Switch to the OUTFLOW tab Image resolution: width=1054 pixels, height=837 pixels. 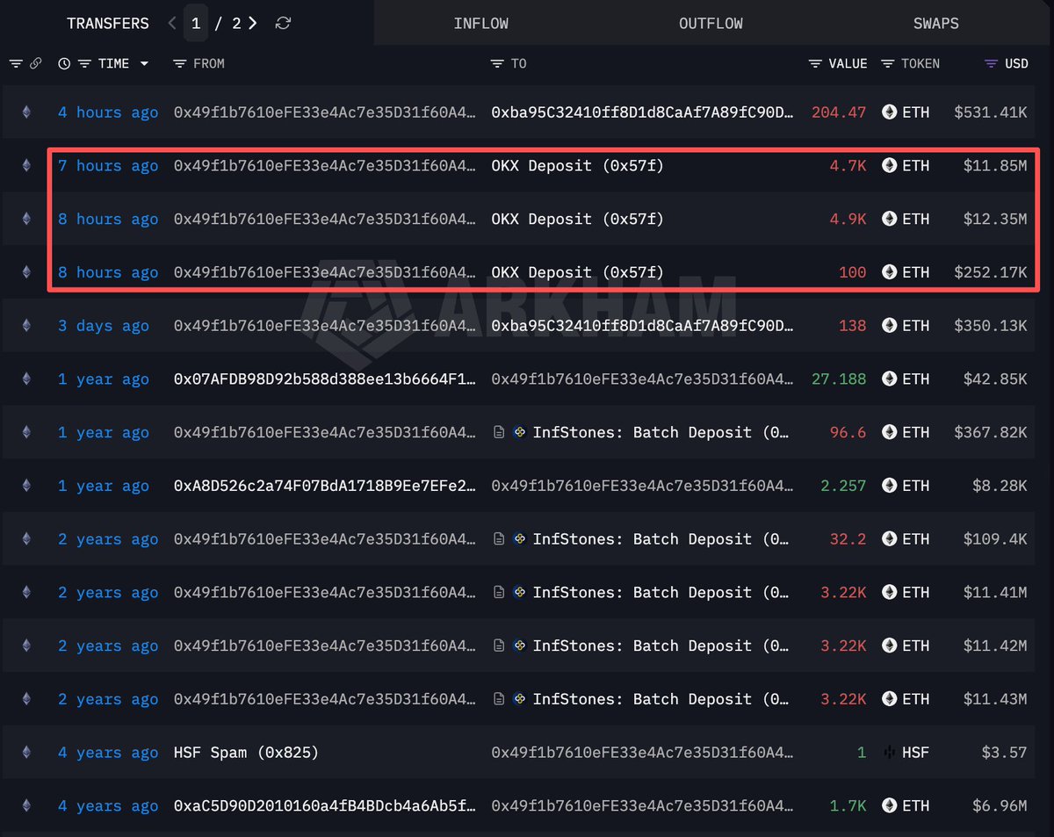711,24
